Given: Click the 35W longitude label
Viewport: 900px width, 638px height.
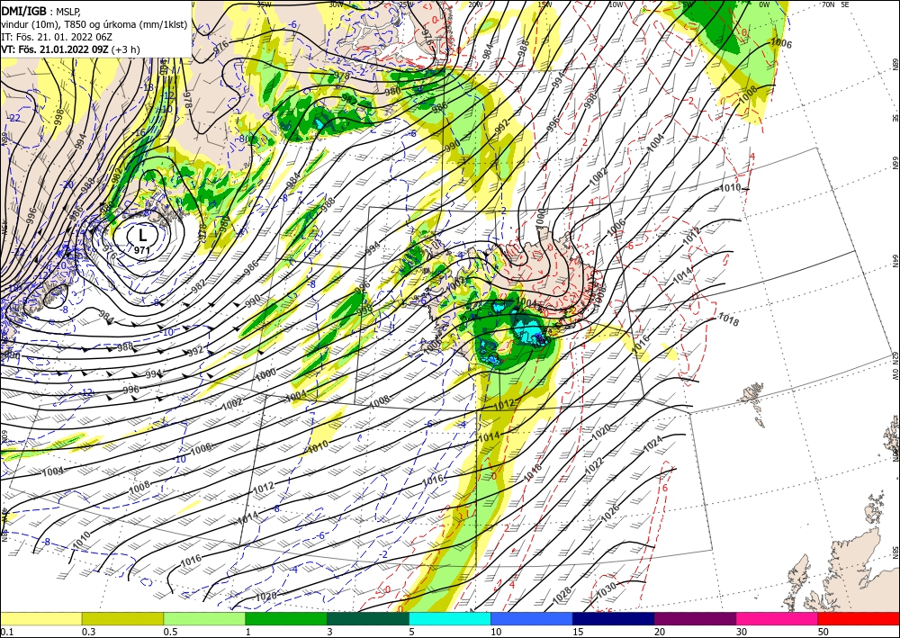Looking at the screenshot, I should [x=264, y=4].
